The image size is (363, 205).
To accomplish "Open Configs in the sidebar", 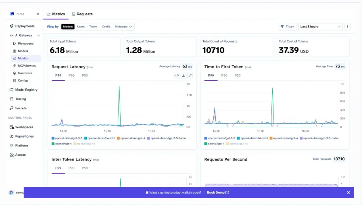I will coord(21,81).
